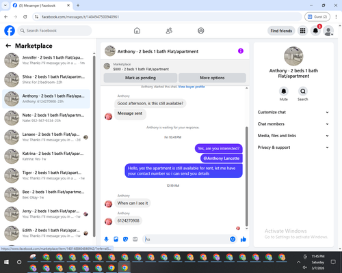Screen dimensions: 342x273
Task: Open Edith's conversation
Action: click(46, 233)
